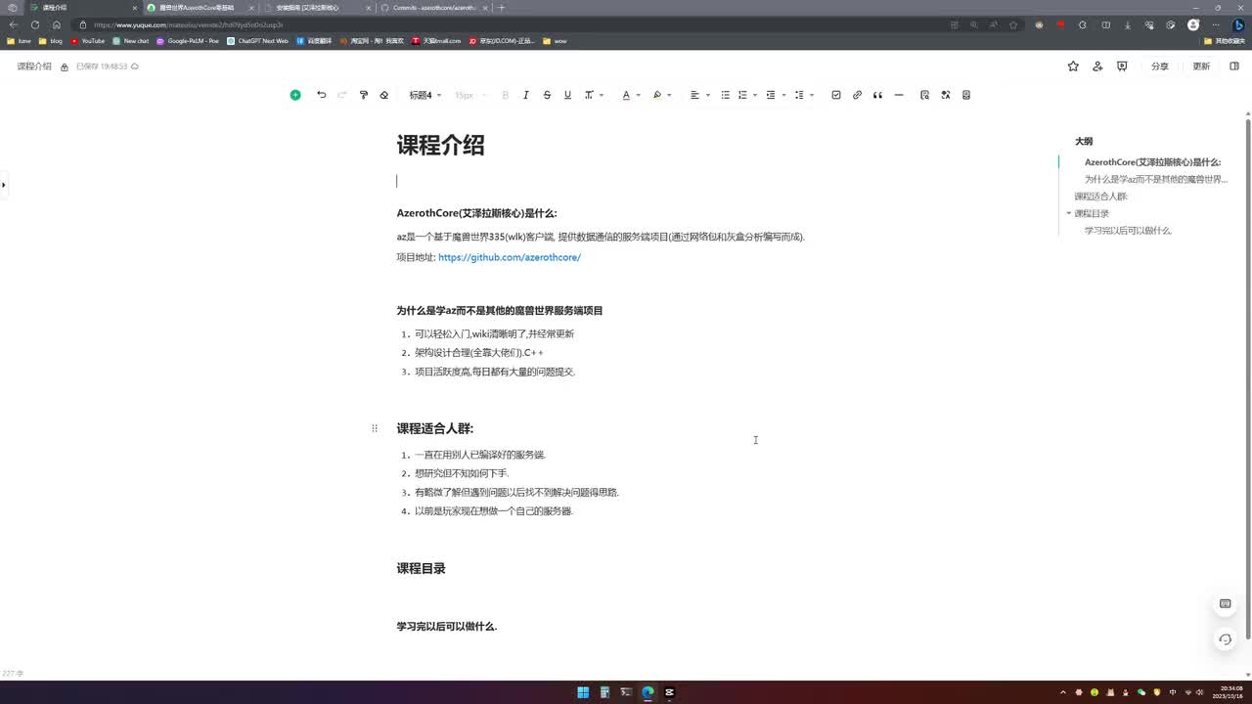
Task: Open the Bing sidebar icon
Action: tap(1238, 24)
